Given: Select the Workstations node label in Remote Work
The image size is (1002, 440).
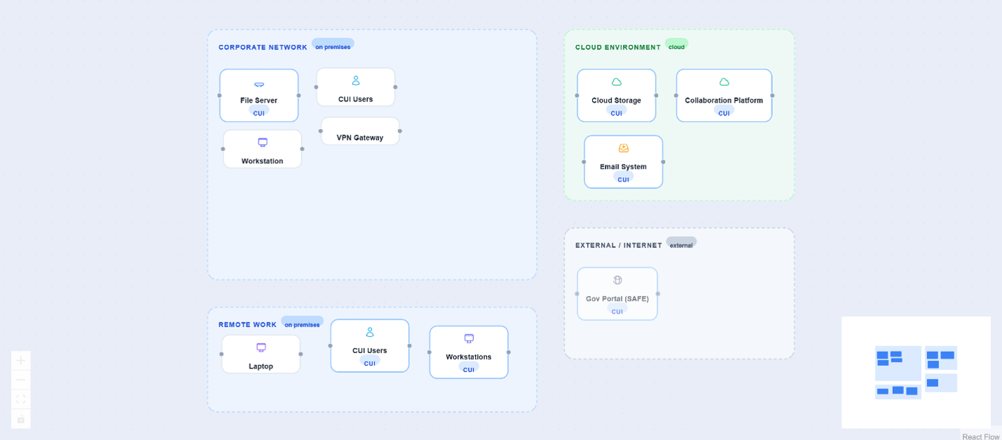Looking at the screenshot, I should point(469,357).
